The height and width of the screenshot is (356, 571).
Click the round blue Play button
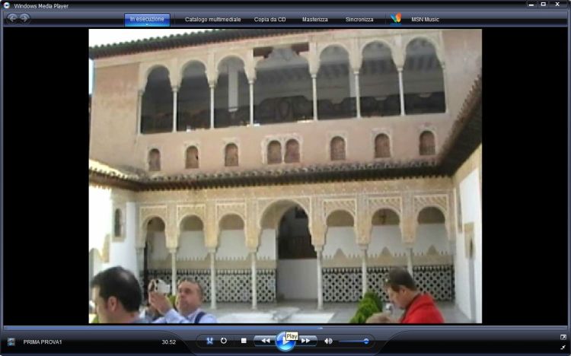285,342
